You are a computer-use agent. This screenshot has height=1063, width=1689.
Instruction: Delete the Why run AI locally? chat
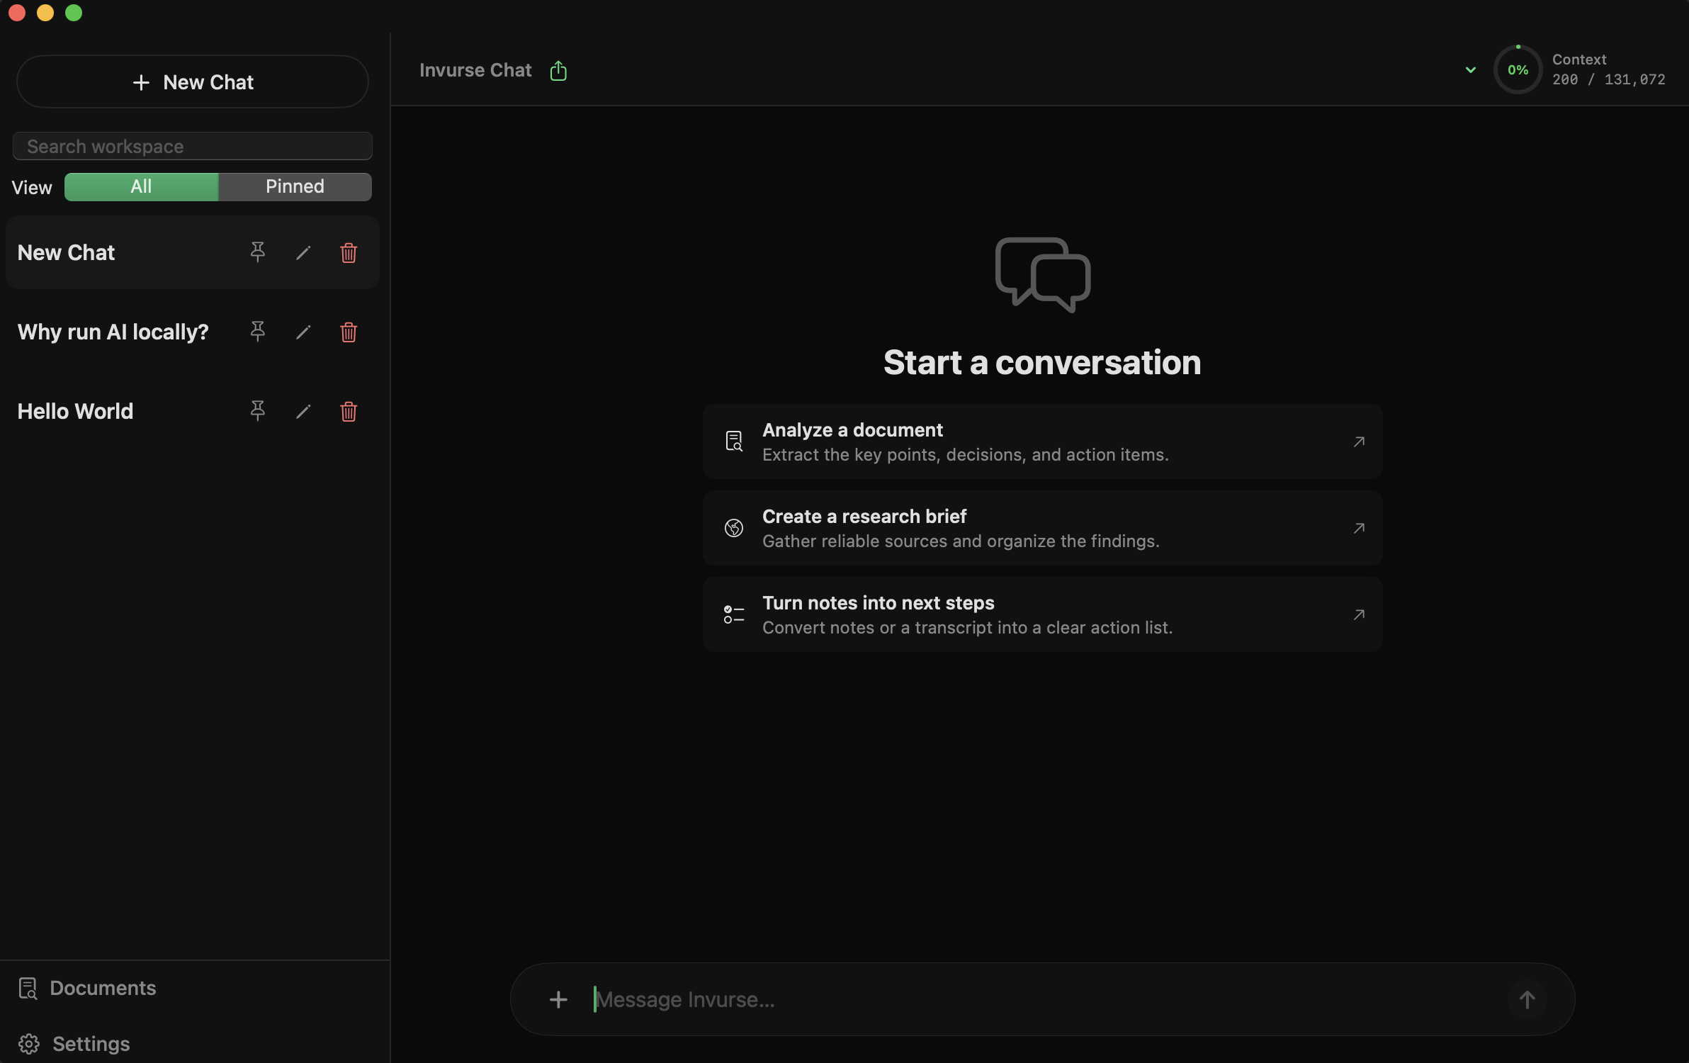[x=349, y=332]
